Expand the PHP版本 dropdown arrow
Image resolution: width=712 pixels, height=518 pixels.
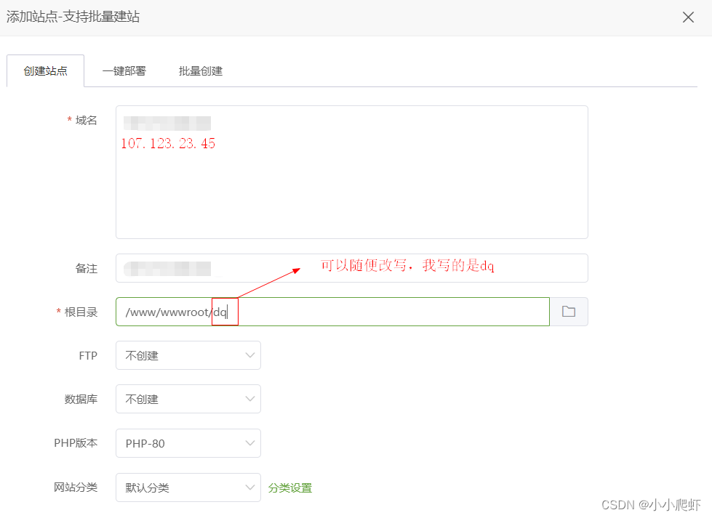click(x=249, y=443)
